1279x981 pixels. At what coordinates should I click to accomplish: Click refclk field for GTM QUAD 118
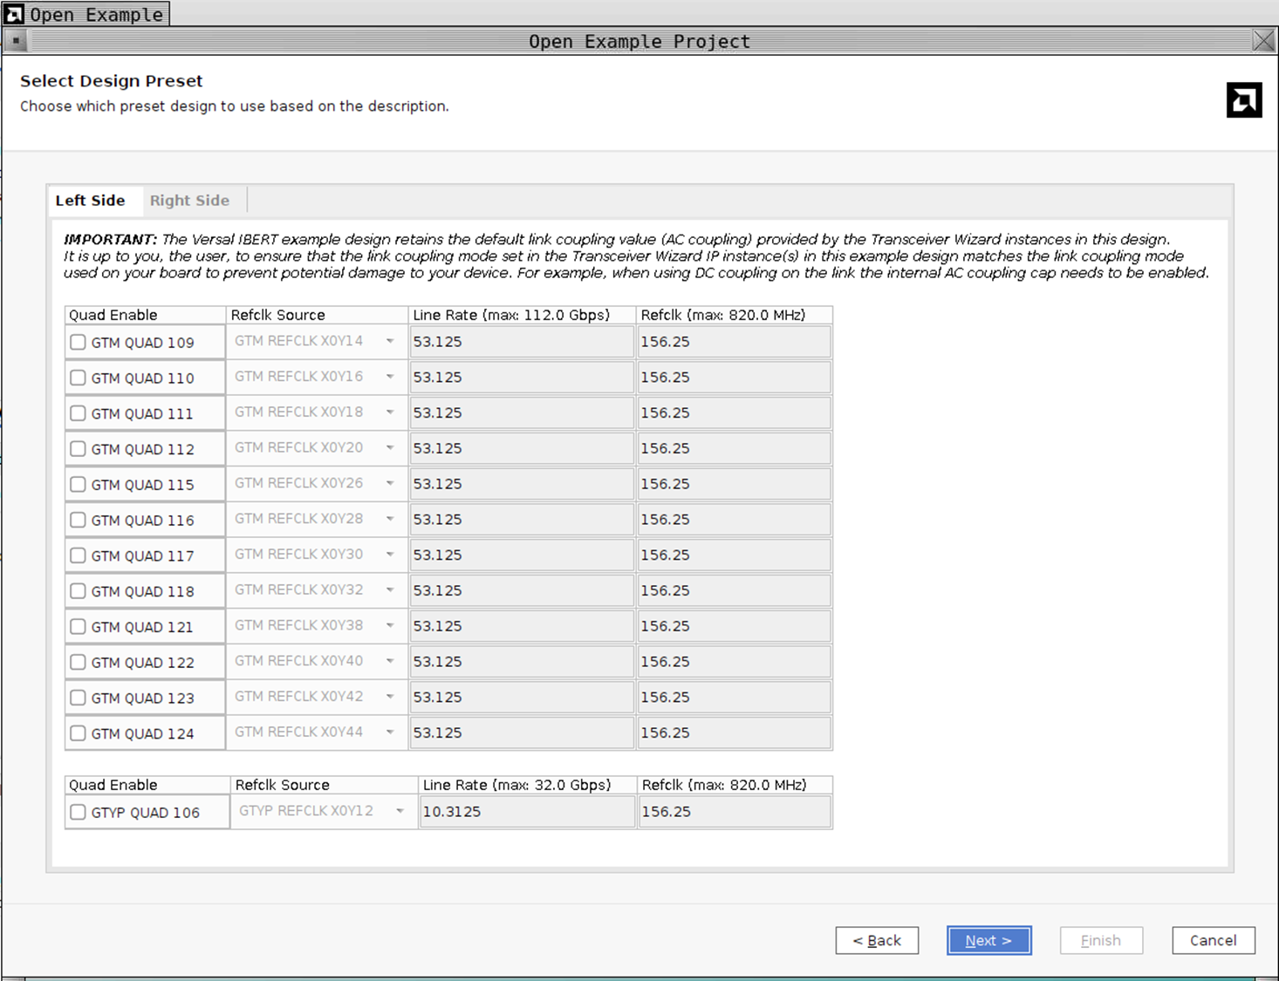pos(734,590)
